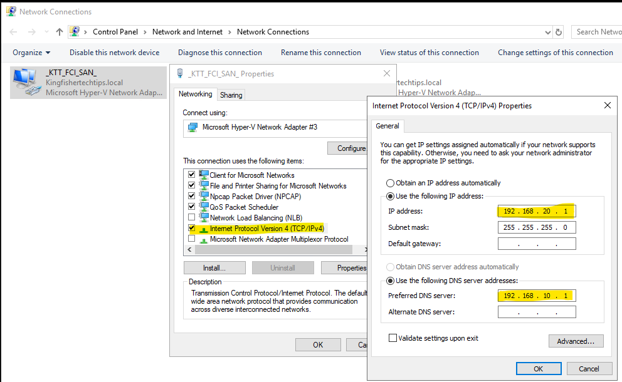
Task: Click Change settings of this connection
Action: [x=556, y=53]
